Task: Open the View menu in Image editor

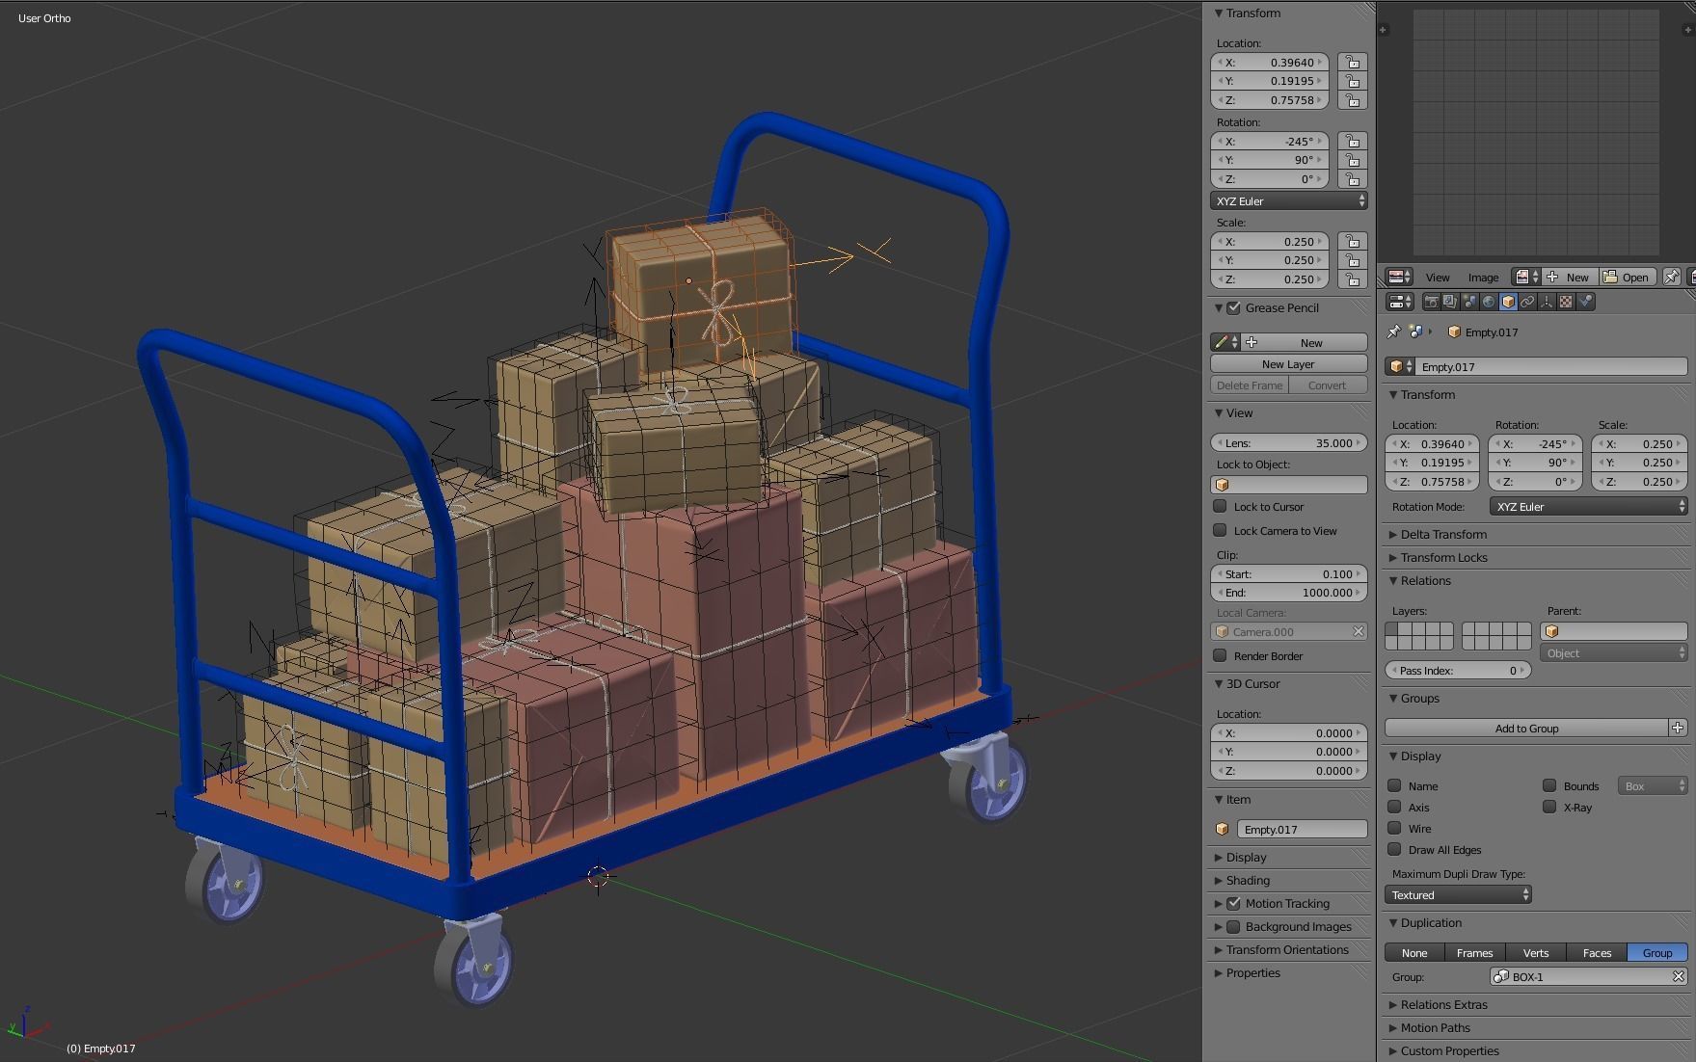Action: click(1437, 277)
